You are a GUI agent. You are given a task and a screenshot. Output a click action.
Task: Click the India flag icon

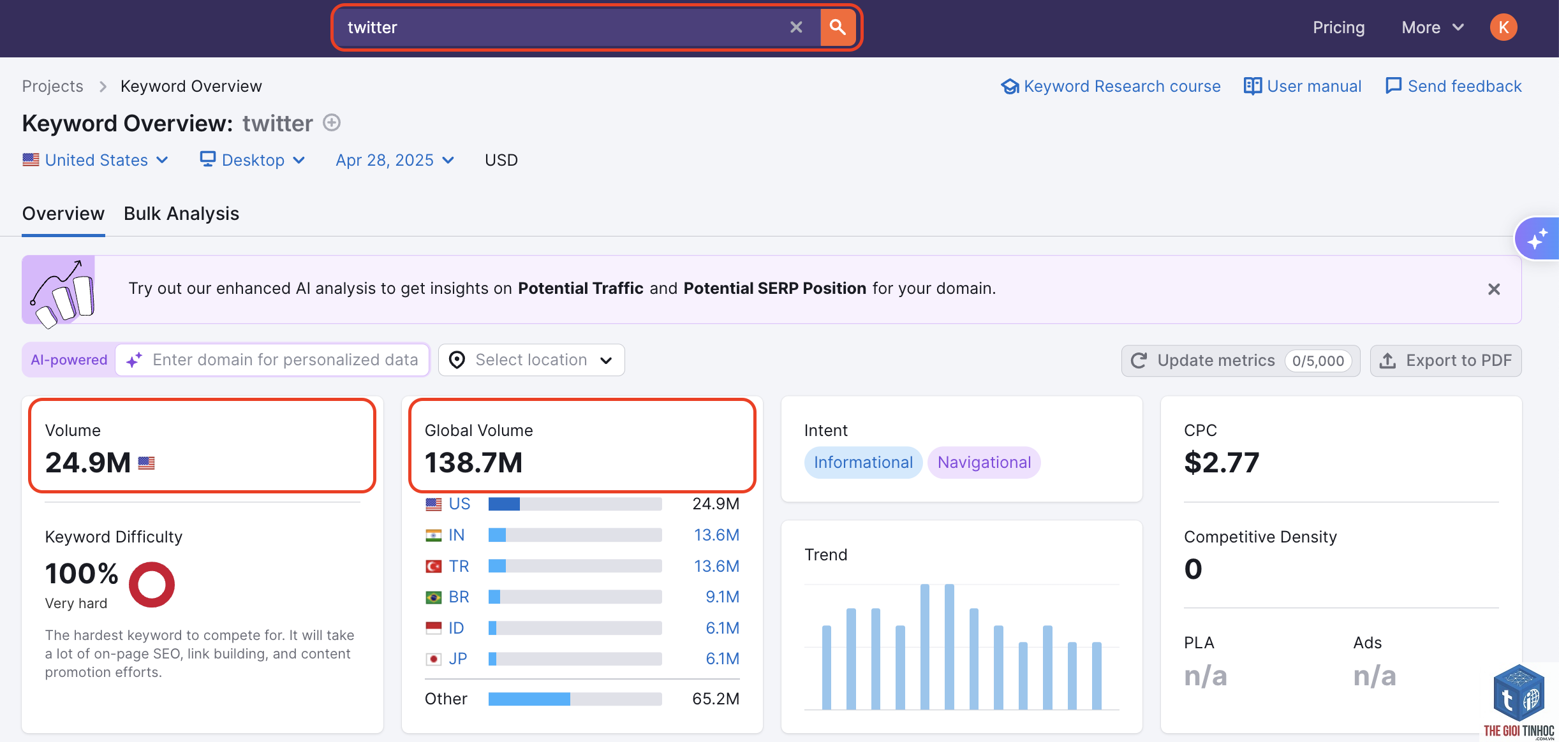tap(434, 535)
